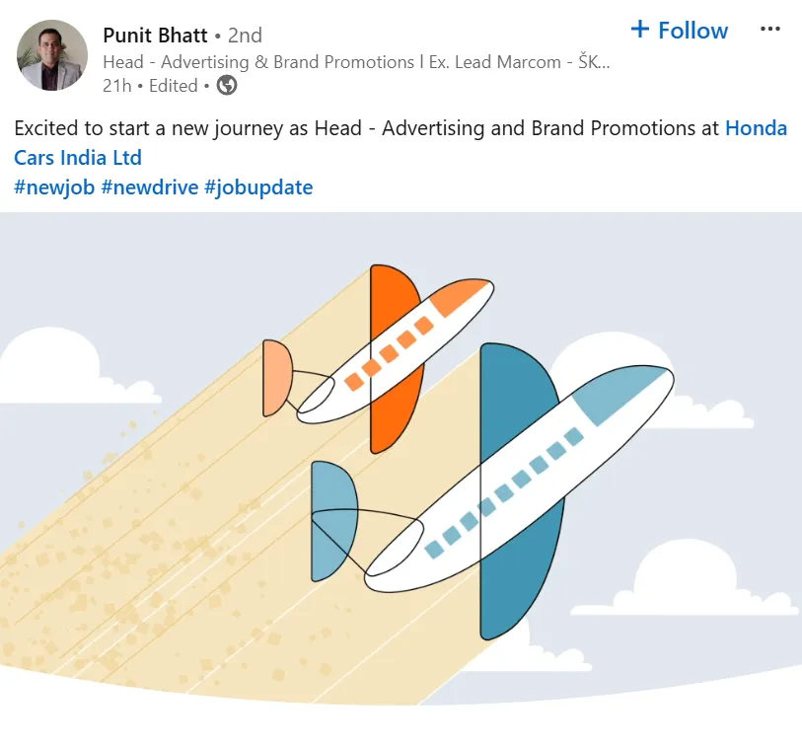The image size is (802, 745).
Task: Click the Edited label on the post
Action: pyautogui.click(x=173, y=86)
